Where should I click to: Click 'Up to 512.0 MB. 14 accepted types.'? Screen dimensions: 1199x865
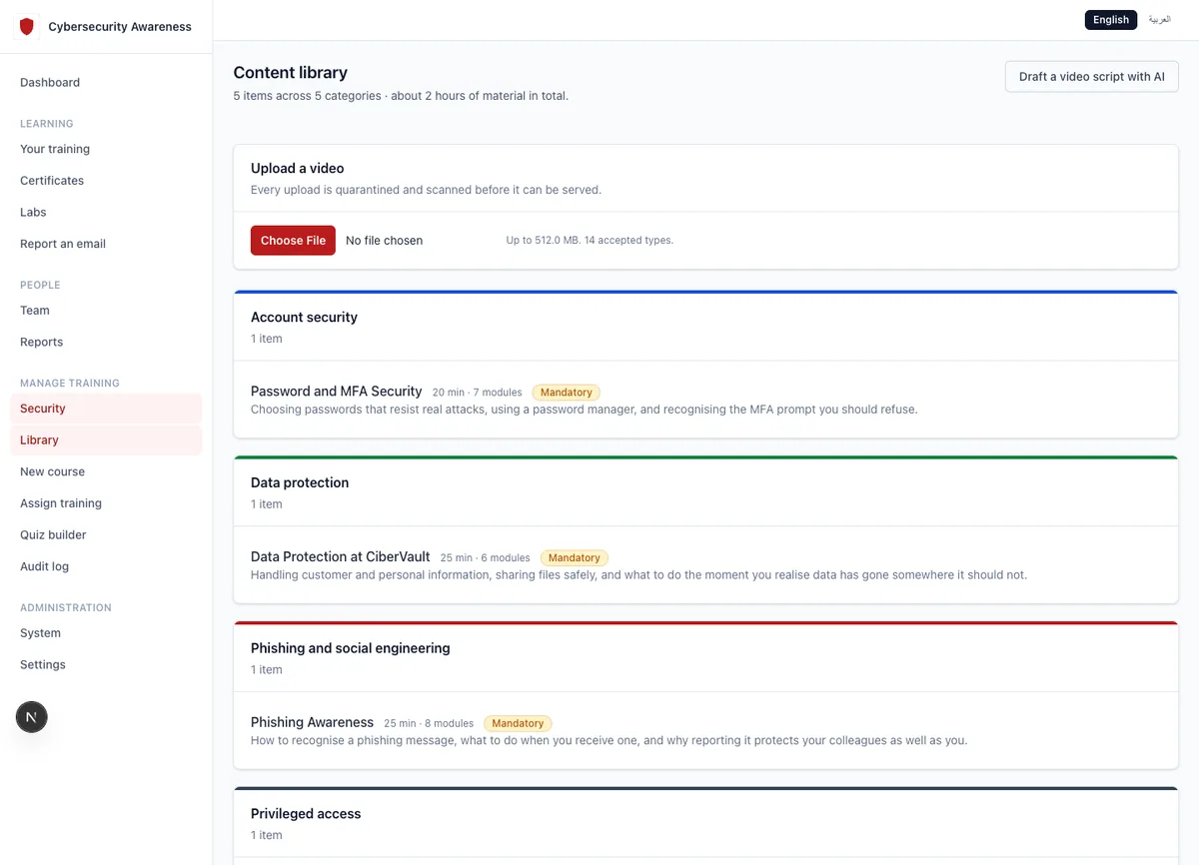point(590,241)
